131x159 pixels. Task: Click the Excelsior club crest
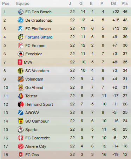tap(21, 54)
